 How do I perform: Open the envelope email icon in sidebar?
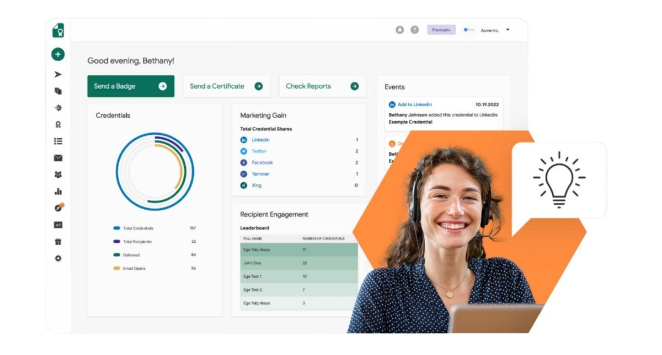pyautogui.click(x=58, y=158)
